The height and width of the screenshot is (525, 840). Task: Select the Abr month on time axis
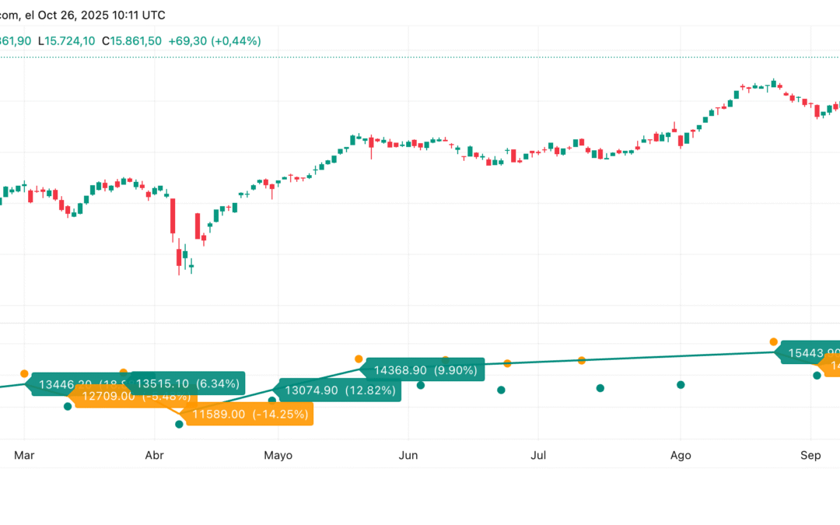(x=155, y=455)
